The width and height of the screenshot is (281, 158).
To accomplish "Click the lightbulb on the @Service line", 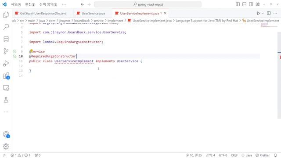I will point(31,51).
